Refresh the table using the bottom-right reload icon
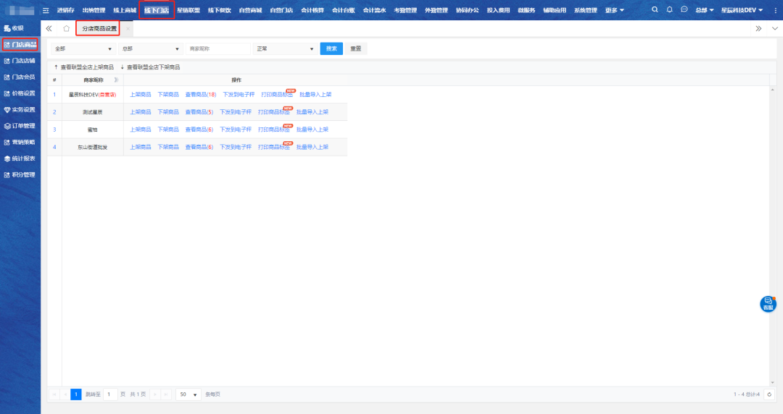The image size is (783, 414). click(x=769, y=394)
